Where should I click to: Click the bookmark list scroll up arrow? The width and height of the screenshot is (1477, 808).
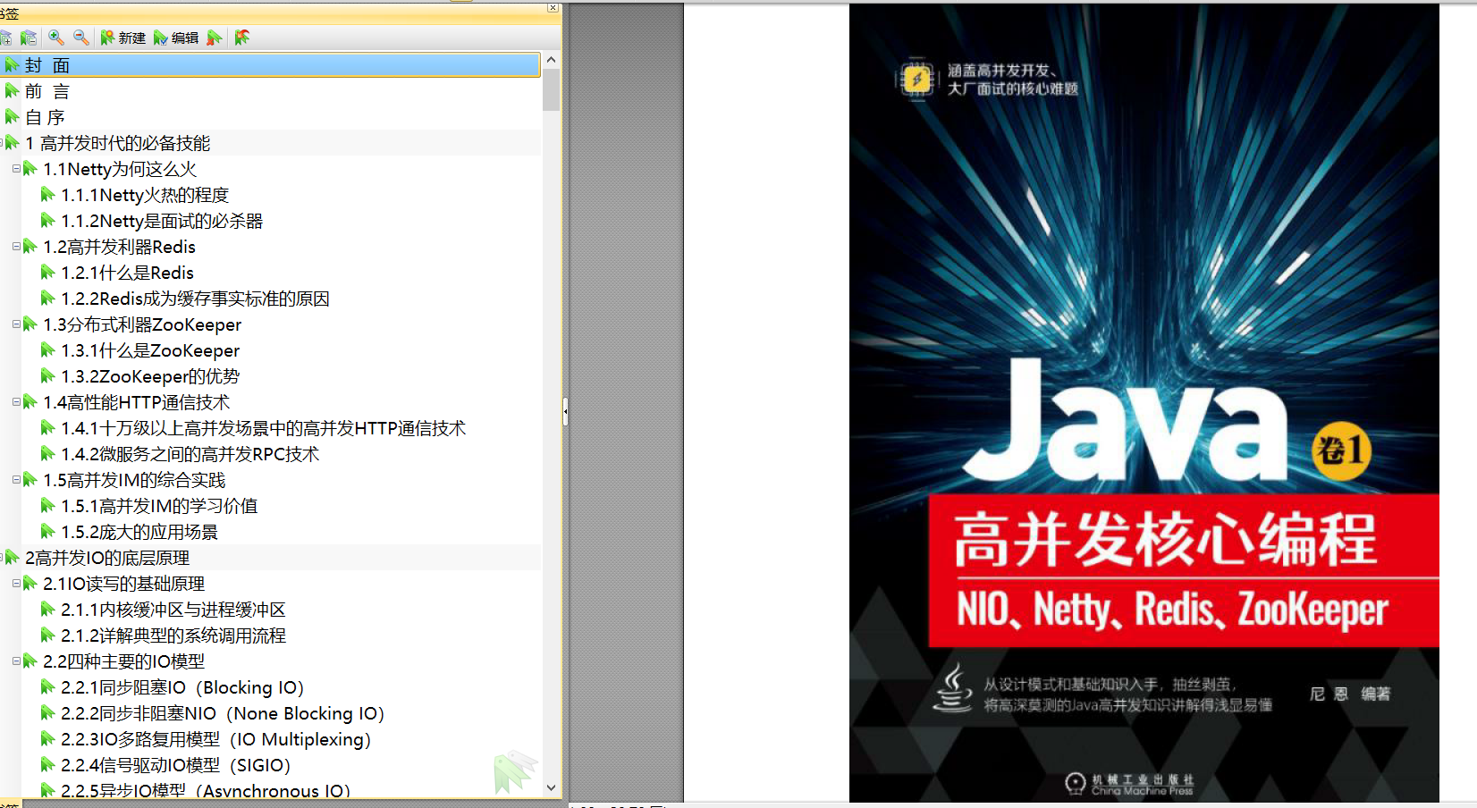pos(551,60)
